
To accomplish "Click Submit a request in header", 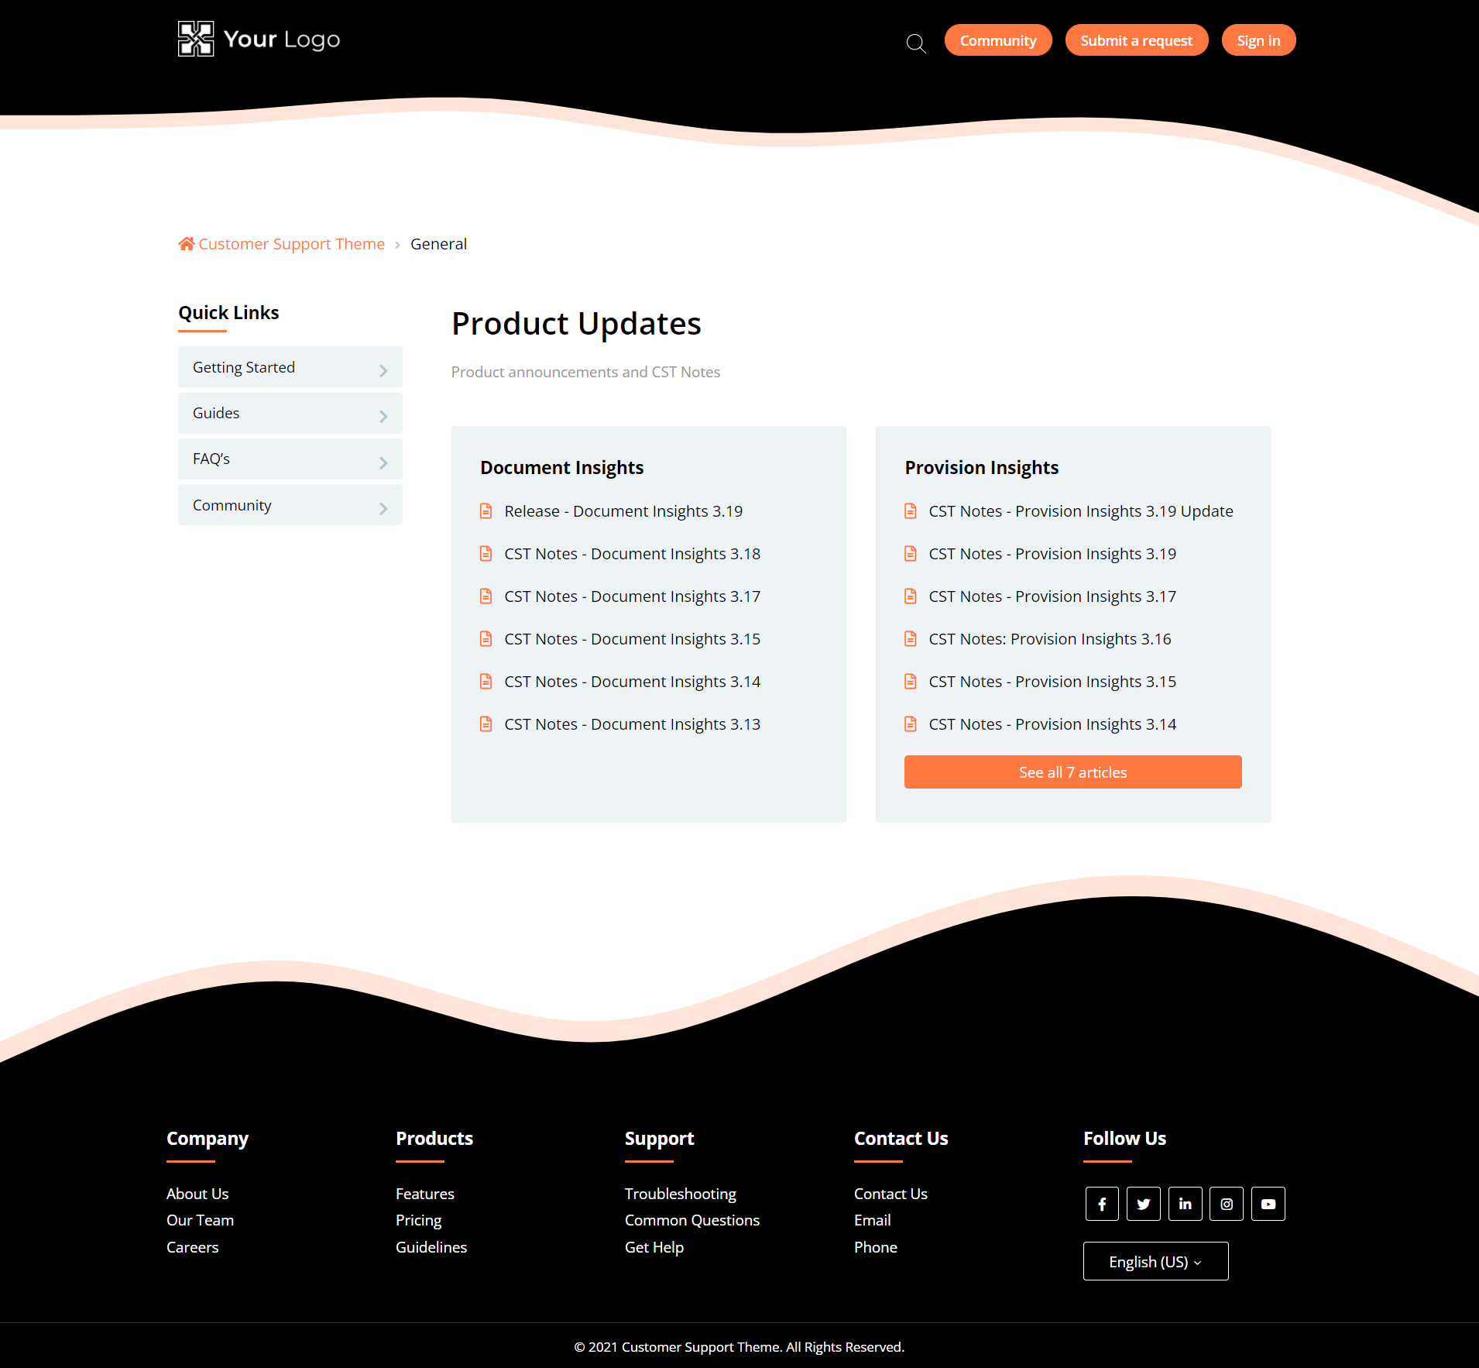I will coord(1136,40).
